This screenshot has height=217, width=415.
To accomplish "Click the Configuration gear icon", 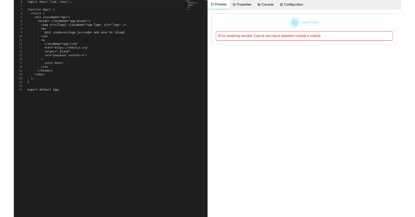I will point(281,4).
